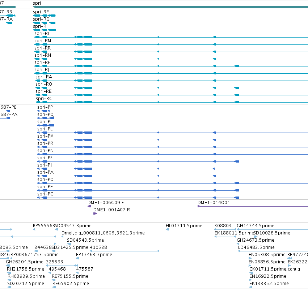Click the spri-RN transcript label
Image resolution: width=308 pixels, height=289 pixels.
click(43, 55)
